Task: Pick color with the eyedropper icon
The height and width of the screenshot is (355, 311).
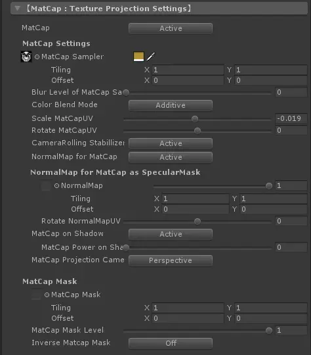Action: pos(150,57)
